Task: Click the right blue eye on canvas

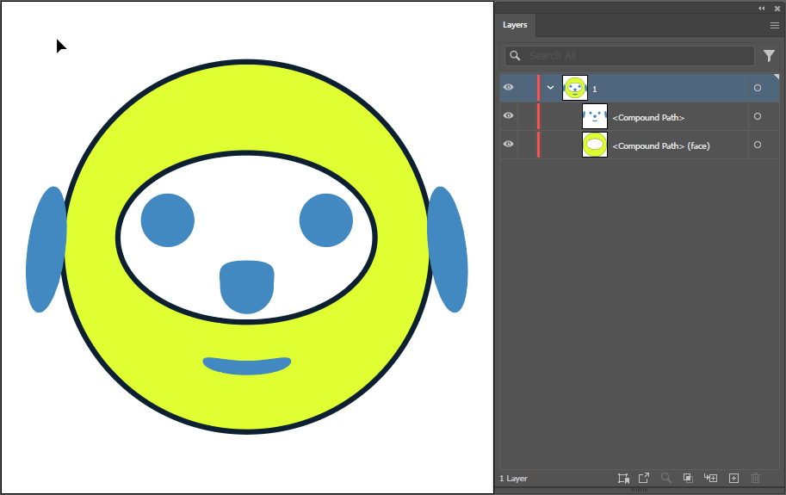Action: 325,220
